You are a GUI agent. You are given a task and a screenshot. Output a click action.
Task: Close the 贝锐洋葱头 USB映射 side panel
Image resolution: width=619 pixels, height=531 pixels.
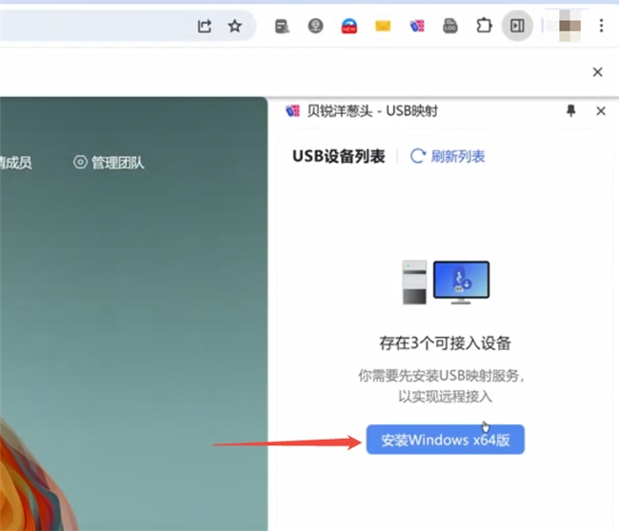tap(601, 111)
